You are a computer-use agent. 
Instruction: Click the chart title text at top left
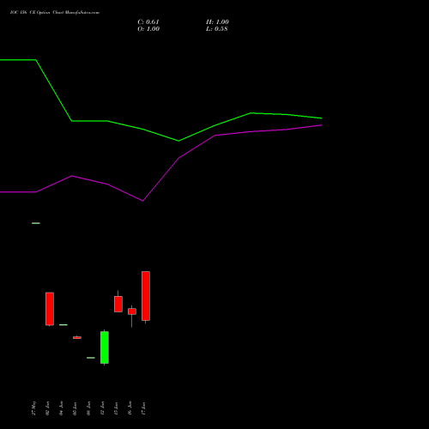pos(55,13)
